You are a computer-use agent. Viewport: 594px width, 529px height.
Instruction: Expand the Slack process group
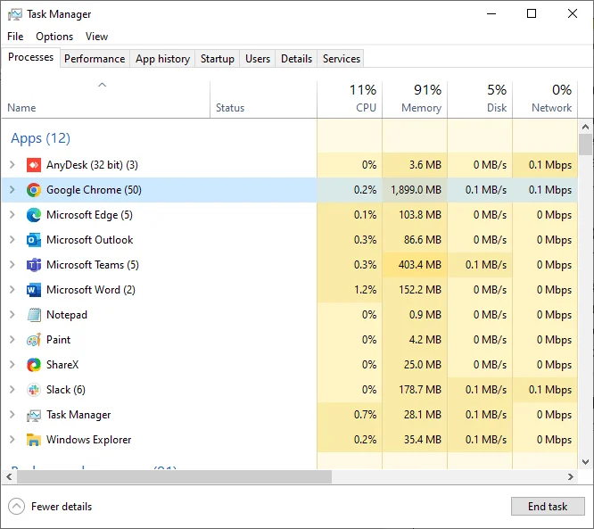pyautogui.click(x=12, y=390)
